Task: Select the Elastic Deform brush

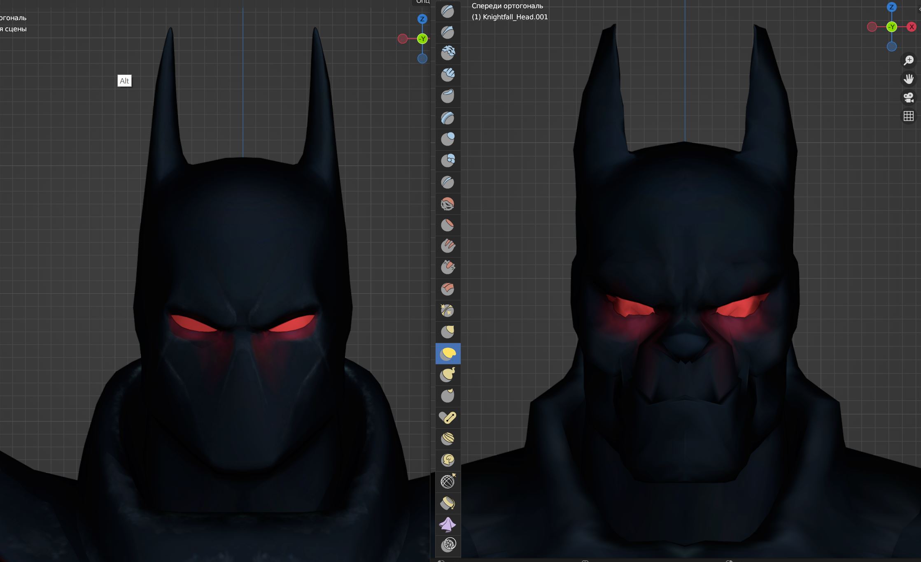Action: point(448,353)
